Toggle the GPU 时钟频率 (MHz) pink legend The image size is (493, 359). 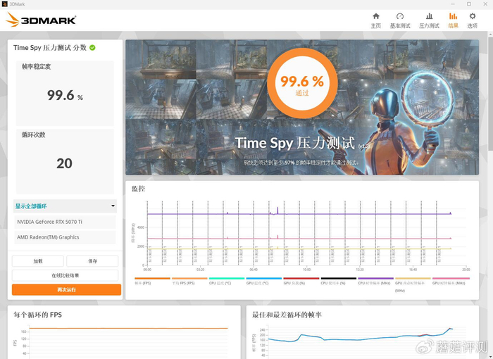coord(451,281)
